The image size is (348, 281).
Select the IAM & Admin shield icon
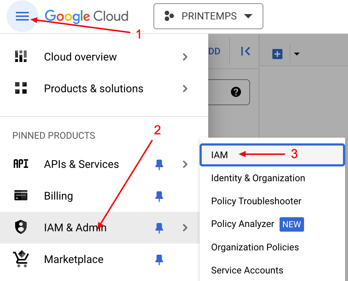pos(21,227)
